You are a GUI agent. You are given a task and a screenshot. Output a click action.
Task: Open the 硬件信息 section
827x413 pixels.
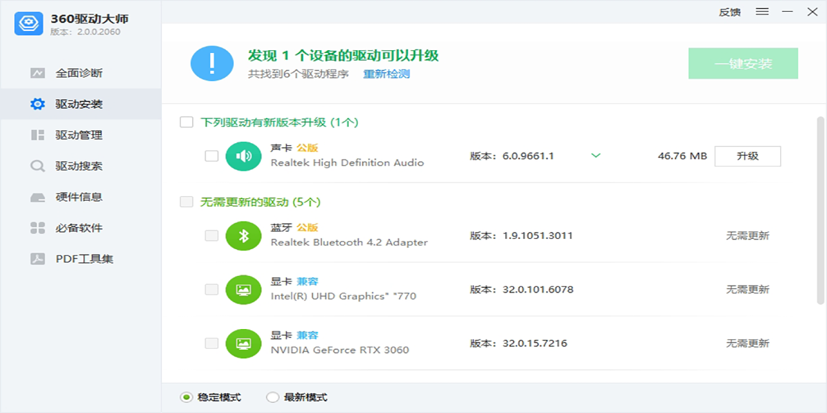[x=81, y=197]
